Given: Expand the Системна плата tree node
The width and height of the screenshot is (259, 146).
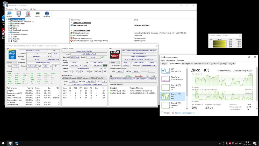Looking at the screenshot, I should tap(9, 24).
